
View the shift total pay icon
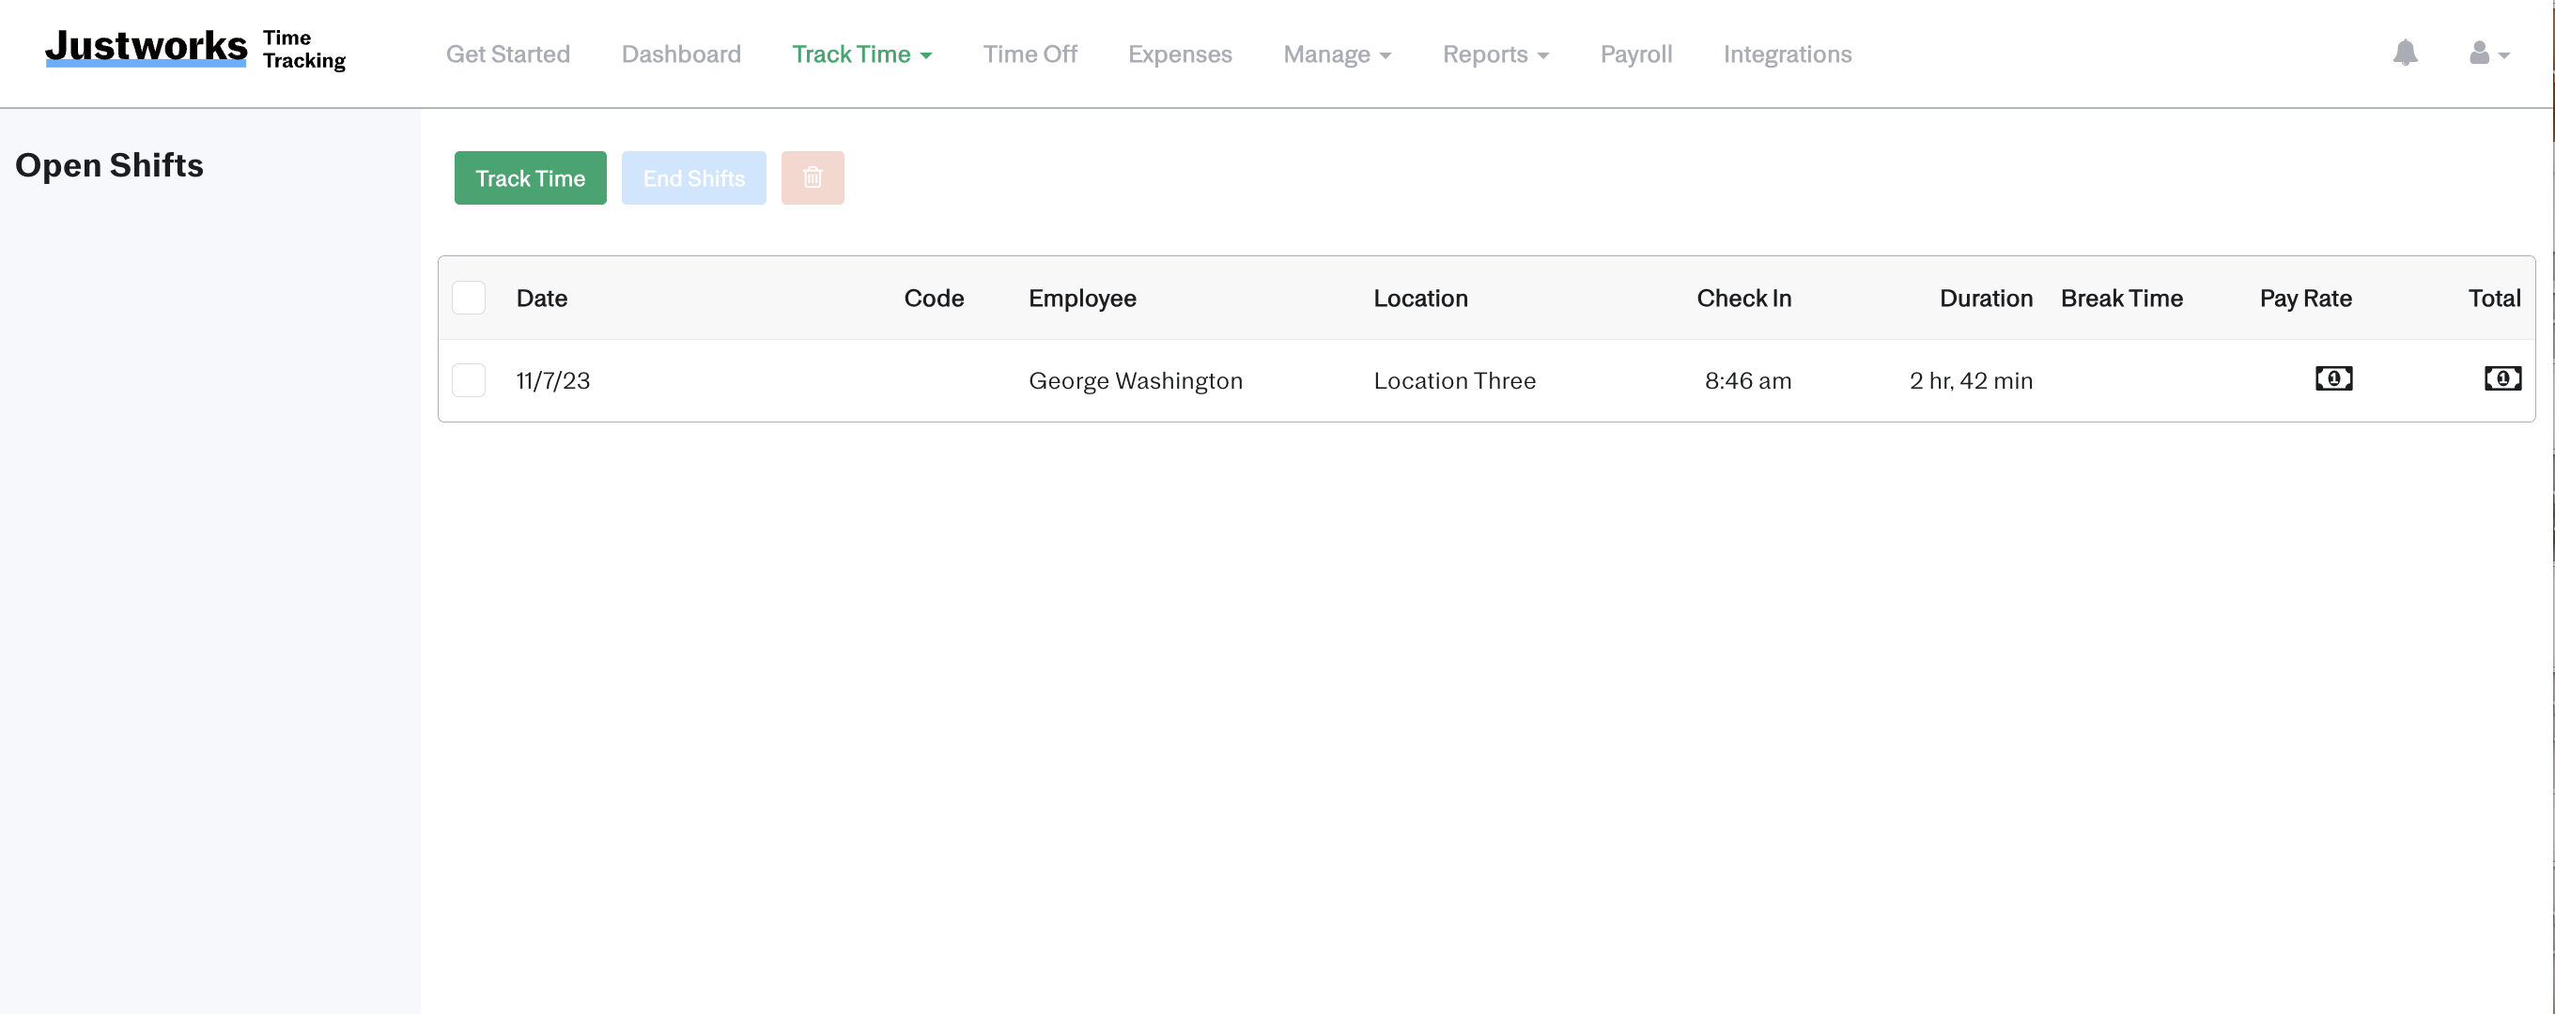(x=2502, y=378)
